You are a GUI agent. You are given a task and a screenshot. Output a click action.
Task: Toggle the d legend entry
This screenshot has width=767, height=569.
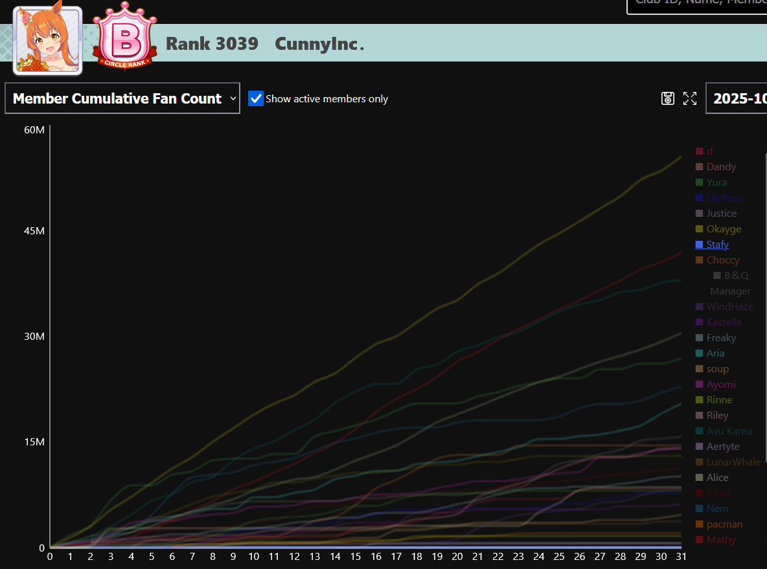(x=704, y=151)
